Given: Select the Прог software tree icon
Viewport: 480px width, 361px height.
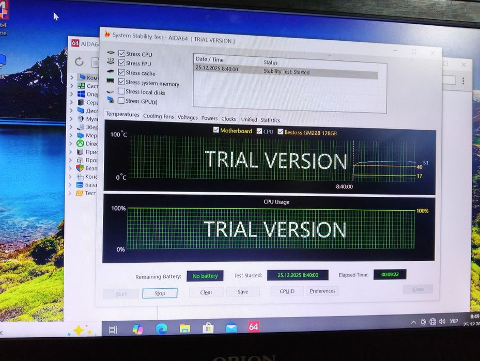Looking at the screenshot, I should point(80,160).
